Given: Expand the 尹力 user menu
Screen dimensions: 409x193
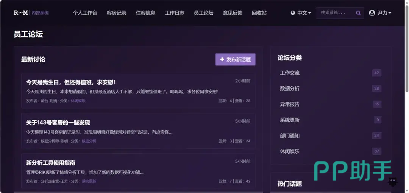Looking at the screenshot, I should click(384, 13).
